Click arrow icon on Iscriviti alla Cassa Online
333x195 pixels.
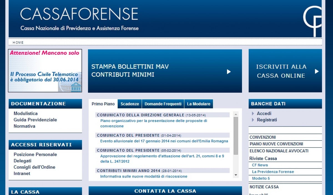coord(317,71)
